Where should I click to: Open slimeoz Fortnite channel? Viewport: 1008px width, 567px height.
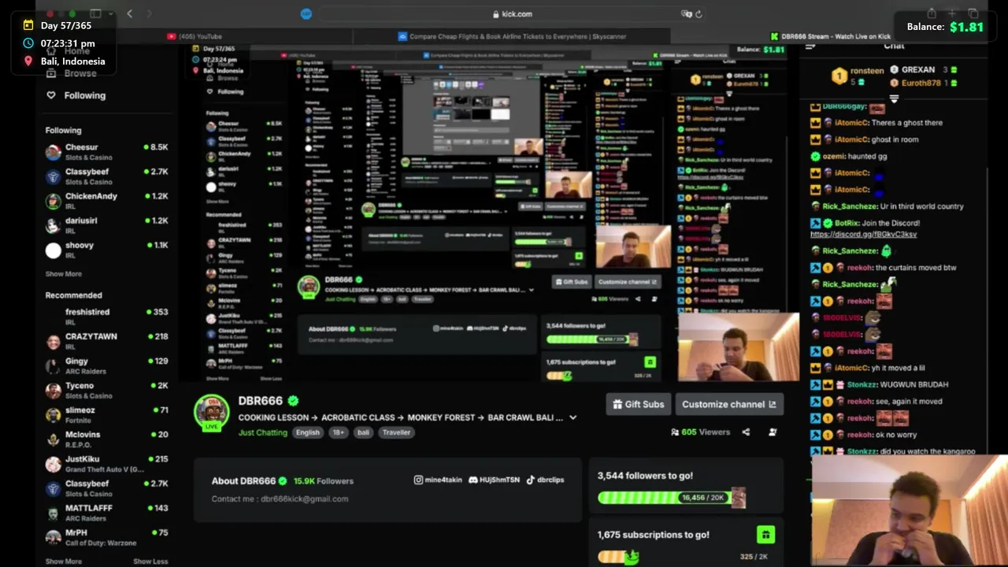106,415
